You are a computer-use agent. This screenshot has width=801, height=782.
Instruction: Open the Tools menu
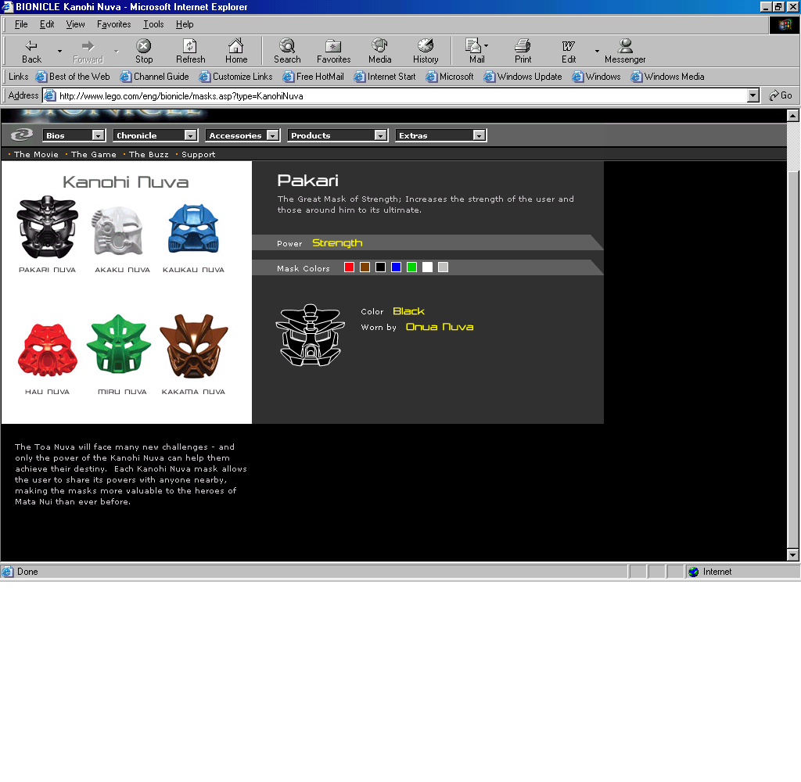[153, 24]
